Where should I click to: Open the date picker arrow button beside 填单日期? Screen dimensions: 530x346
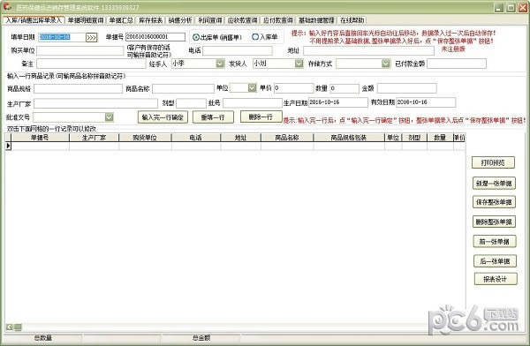[91, 37]
